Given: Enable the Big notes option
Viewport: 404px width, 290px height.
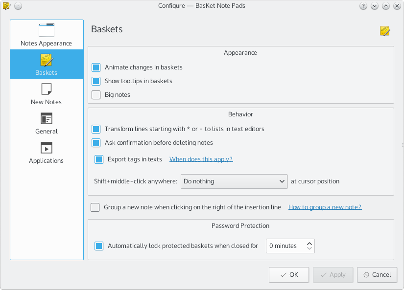Looking at the screenshot, I should pos(96,95).
